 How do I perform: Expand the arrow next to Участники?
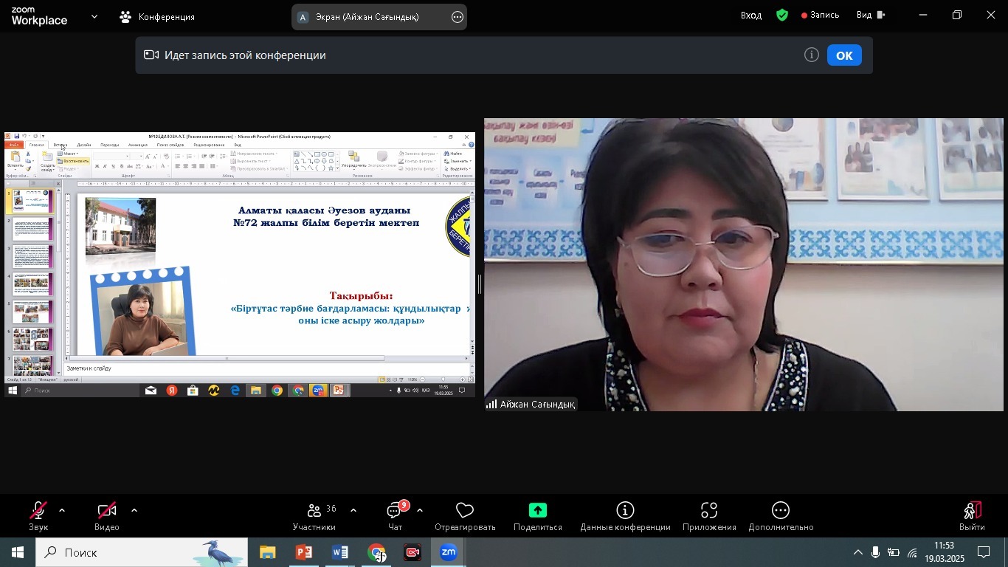pos(353,510)
